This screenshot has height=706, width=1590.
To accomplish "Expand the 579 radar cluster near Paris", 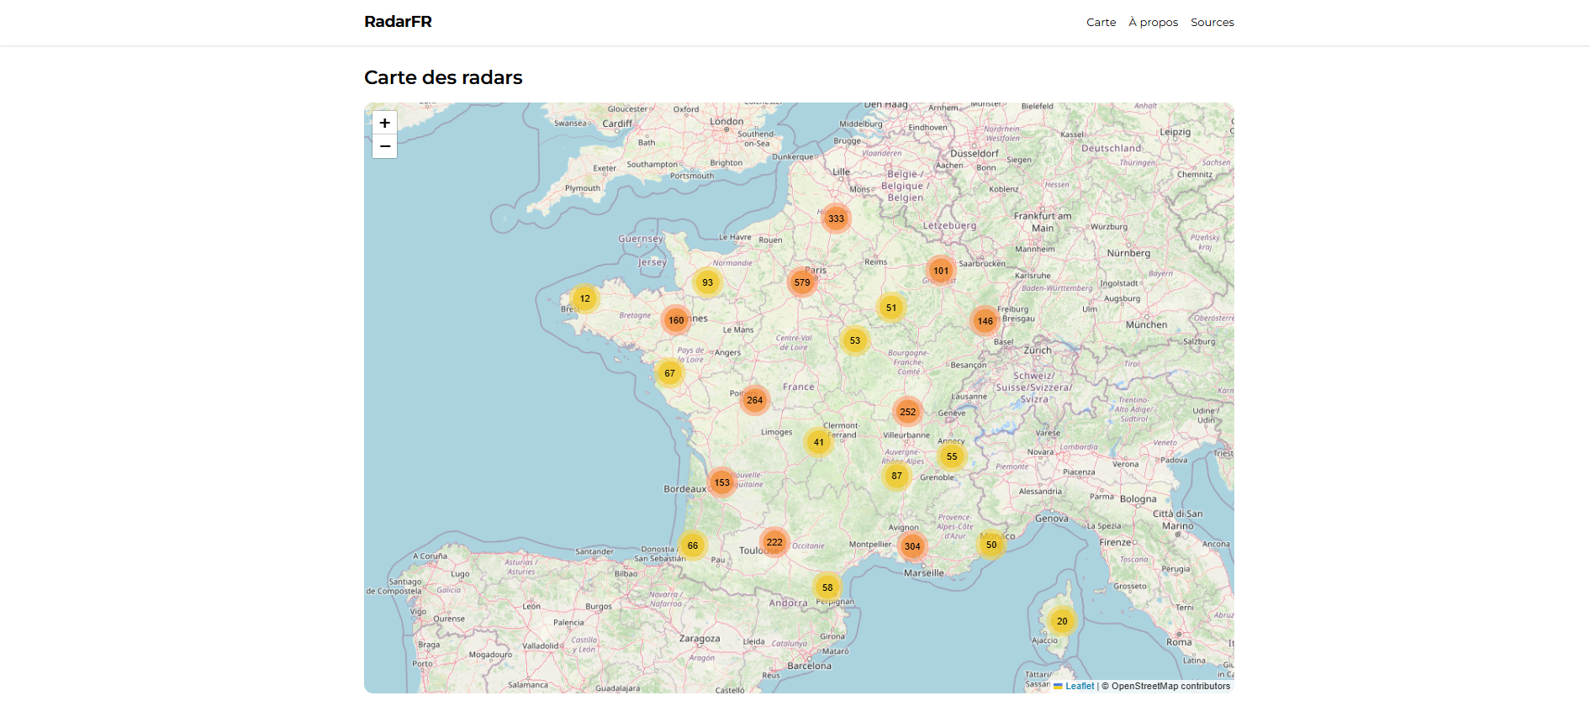I will coord(802,282).
